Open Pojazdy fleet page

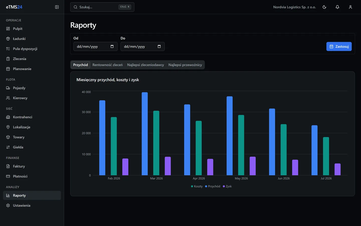pos(32,88)
